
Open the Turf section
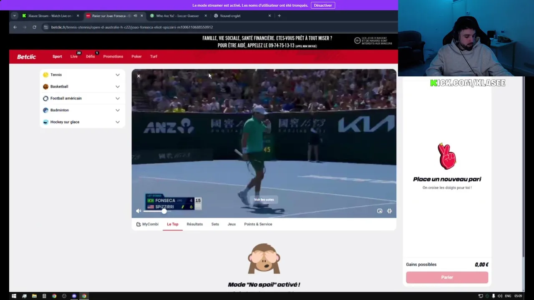click(x=154, y=57)
